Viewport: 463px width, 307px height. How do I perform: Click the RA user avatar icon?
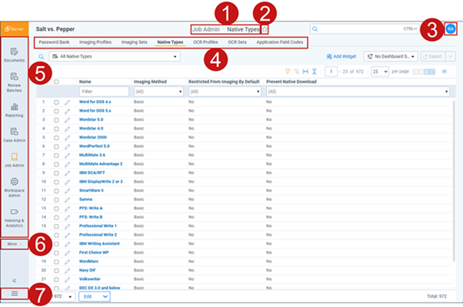pos(451,29)
